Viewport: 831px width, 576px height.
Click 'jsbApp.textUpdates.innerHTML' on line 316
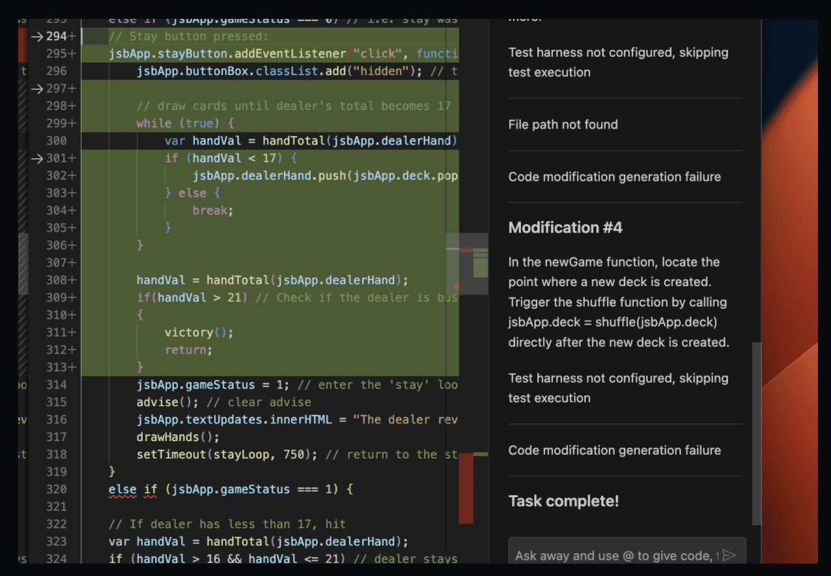pyautogui.click(x=234, y=420)
